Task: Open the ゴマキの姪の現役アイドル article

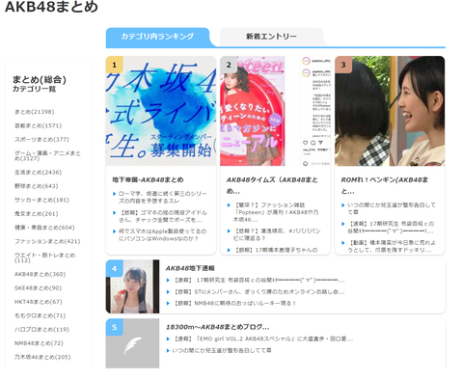Action: click(x=163, y=216)
